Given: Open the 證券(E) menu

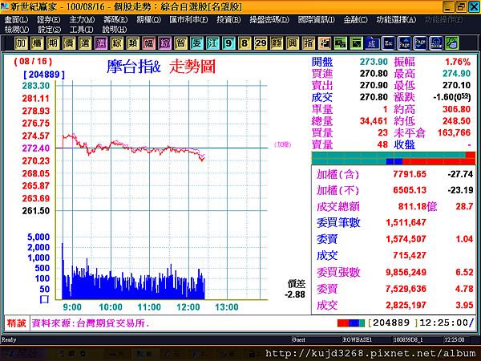Looking at the screenshot, I should tap(48, 20).
